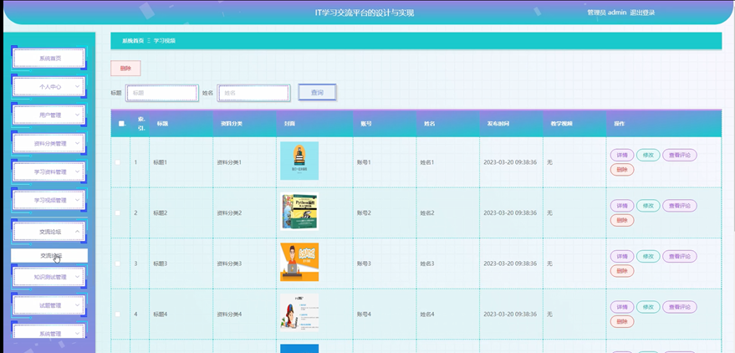
Task: Click 删除 for row 标题3
Action: coord(622,270)
